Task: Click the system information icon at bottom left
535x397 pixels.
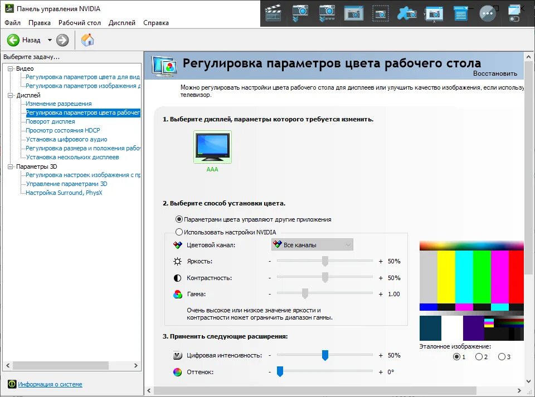Action: tap(12, 384)
